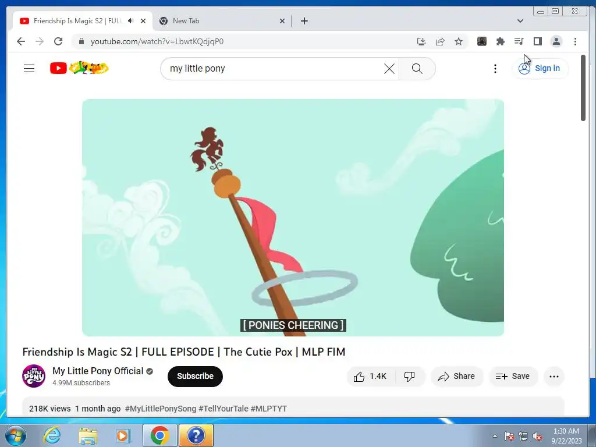Open the Help question-mark taskbar item
Image resolution: width=596 pixels, height=447 pixels.
(196, 435)
